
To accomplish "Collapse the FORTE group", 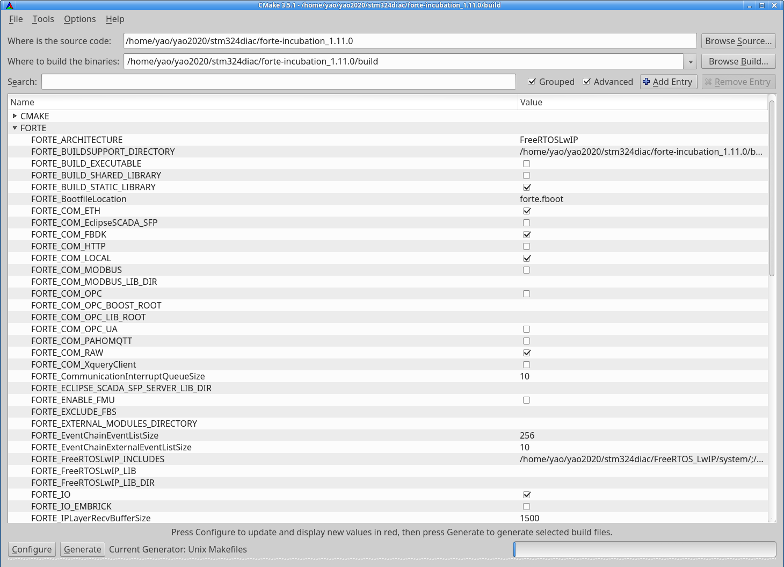I will (14, 128).
